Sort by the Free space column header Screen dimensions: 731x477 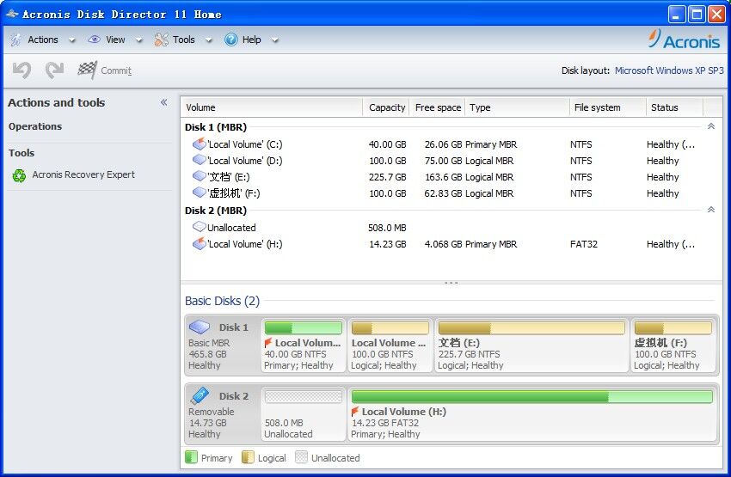point(437,107)
